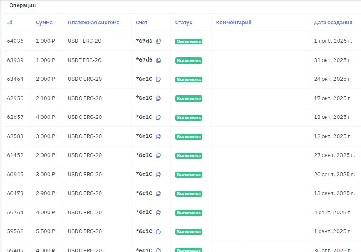Copy account for operation 59568

click(x=158, y=231)
